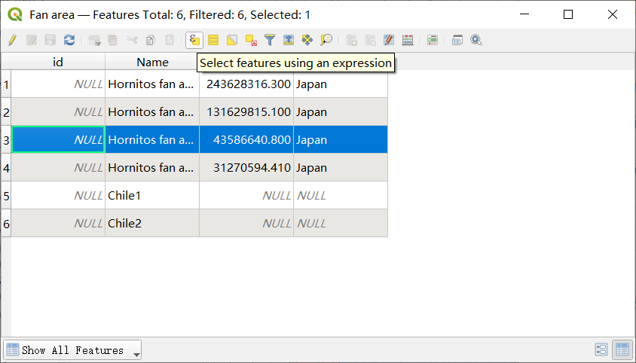The image size is (636, 363).
Task: Toggle editing mode with the pencil icon
Action: pos(12,40)
